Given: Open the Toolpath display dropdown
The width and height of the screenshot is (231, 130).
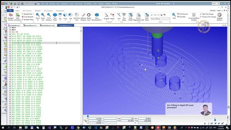Looking at the screenshot, I should coord(107,17).
